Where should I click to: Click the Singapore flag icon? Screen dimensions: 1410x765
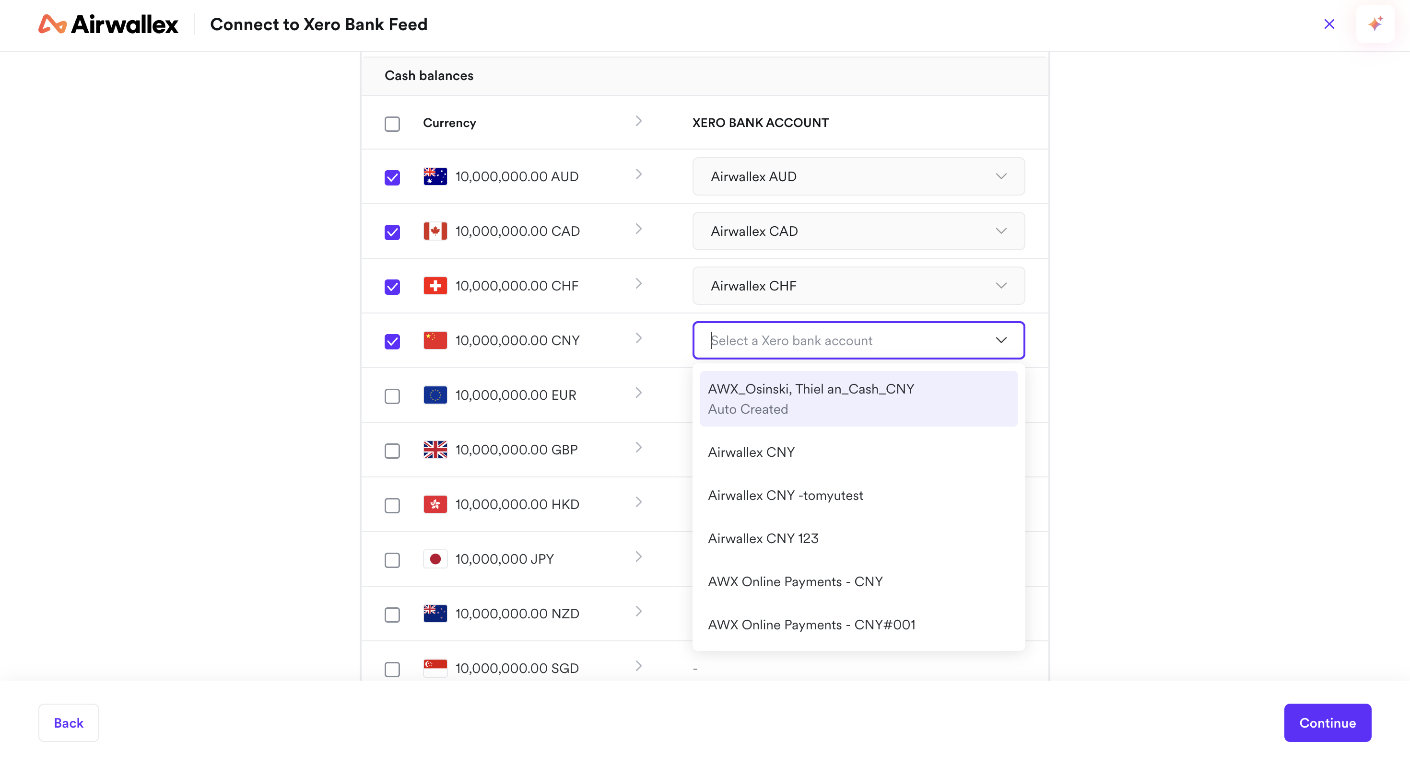point(435,669)
